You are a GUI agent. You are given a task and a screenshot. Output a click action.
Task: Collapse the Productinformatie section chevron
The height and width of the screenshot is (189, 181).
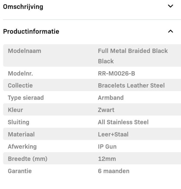[170, 31]
